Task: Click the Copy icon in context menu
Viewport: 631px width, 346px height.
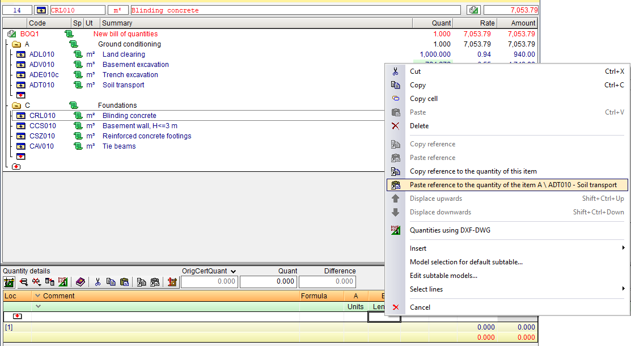Action: click(x=396, y=85)
